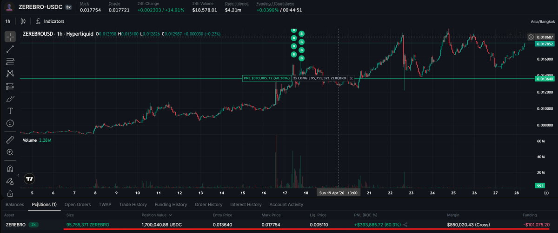The height and width of the screenshot is (233, 558).
Task: Click the ZEREBRO asset in positions row
Action: click(x=15, y=225)
